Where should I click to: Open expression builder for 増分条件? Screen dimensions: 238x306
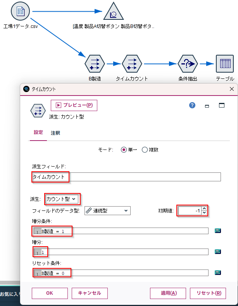218,231
